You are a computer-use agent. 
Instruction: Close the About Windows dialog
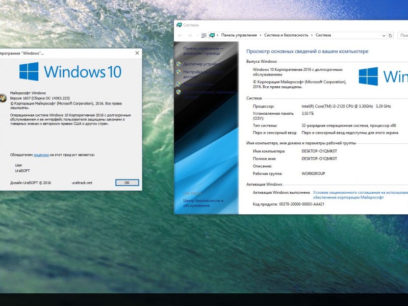point(137,53)
